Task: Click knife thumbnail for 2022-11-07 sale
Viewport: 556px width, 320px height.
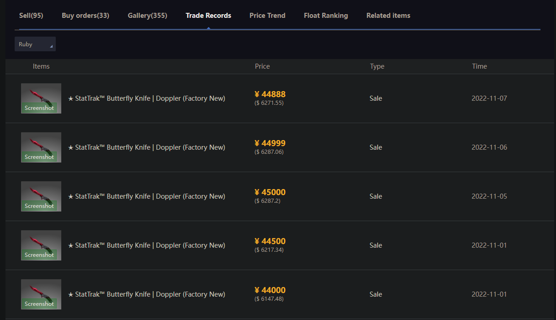Action: click(41, 94)
